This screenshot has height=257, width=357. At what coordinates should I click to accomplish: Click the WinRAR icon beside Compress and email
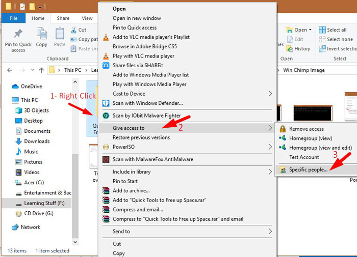[106, 210]
